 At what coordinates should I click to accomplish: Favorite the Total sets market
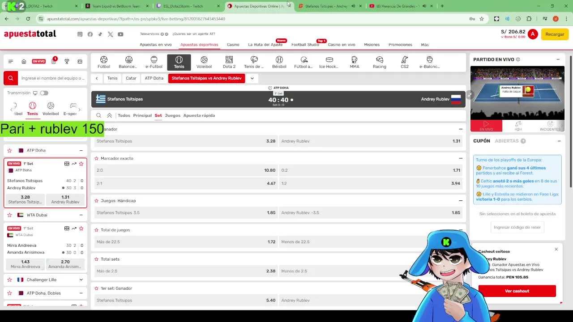96,259
